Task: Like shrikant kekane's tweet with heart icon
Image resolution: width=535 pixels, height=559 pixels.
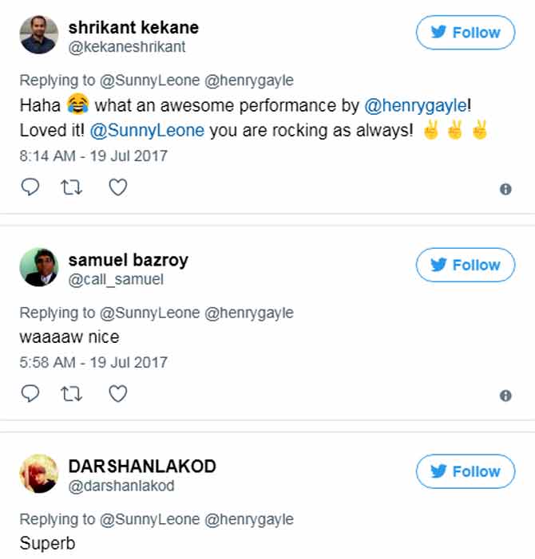Action: pos(117,187)
